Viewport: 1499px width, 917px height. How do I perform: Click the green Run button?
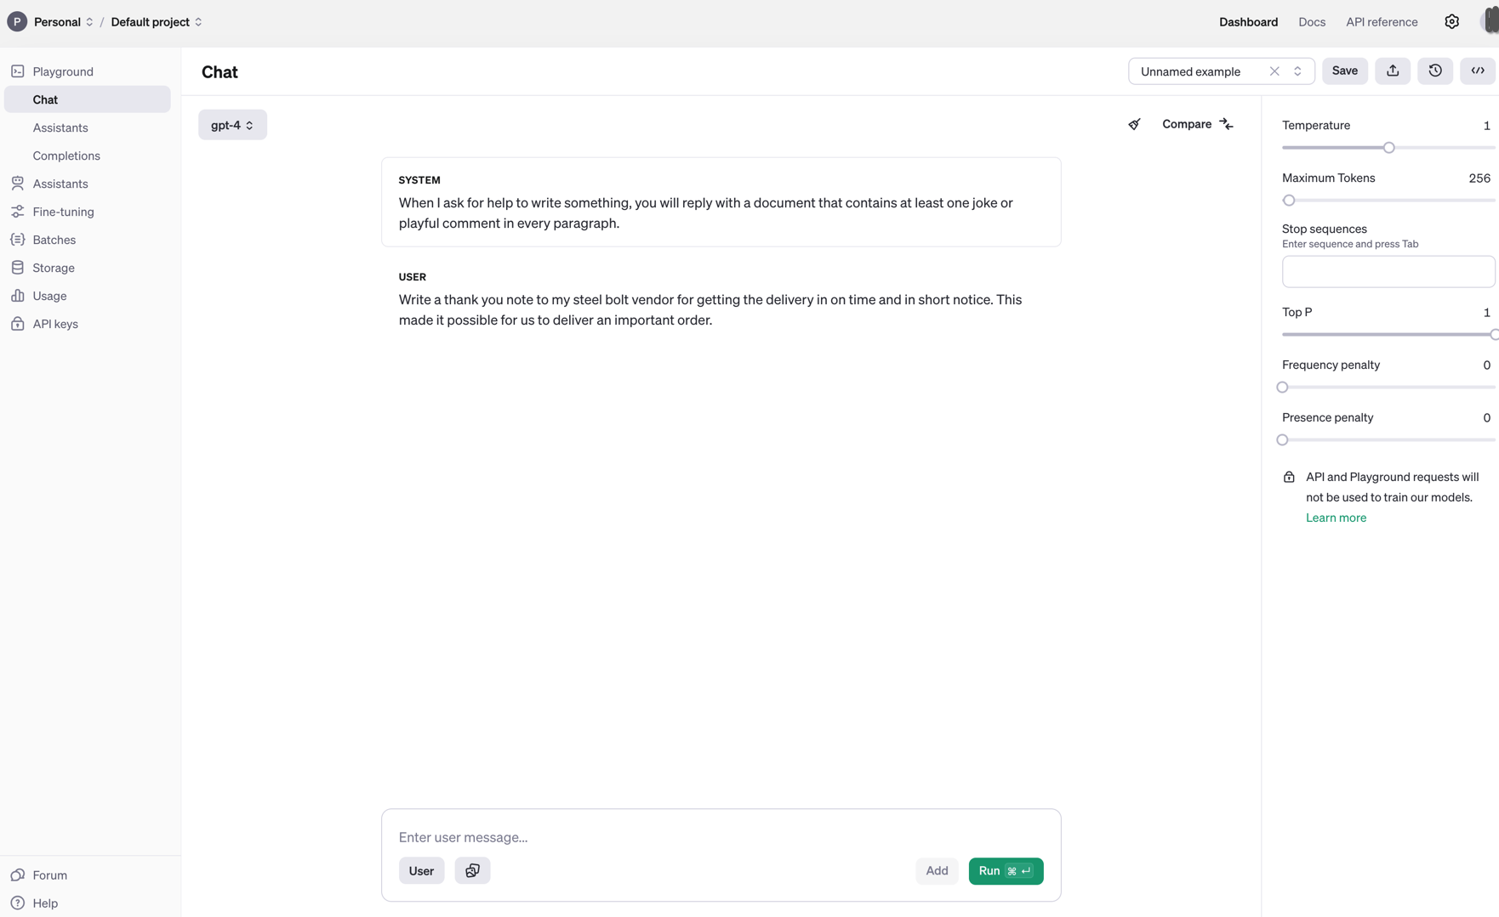[1006, 871]
